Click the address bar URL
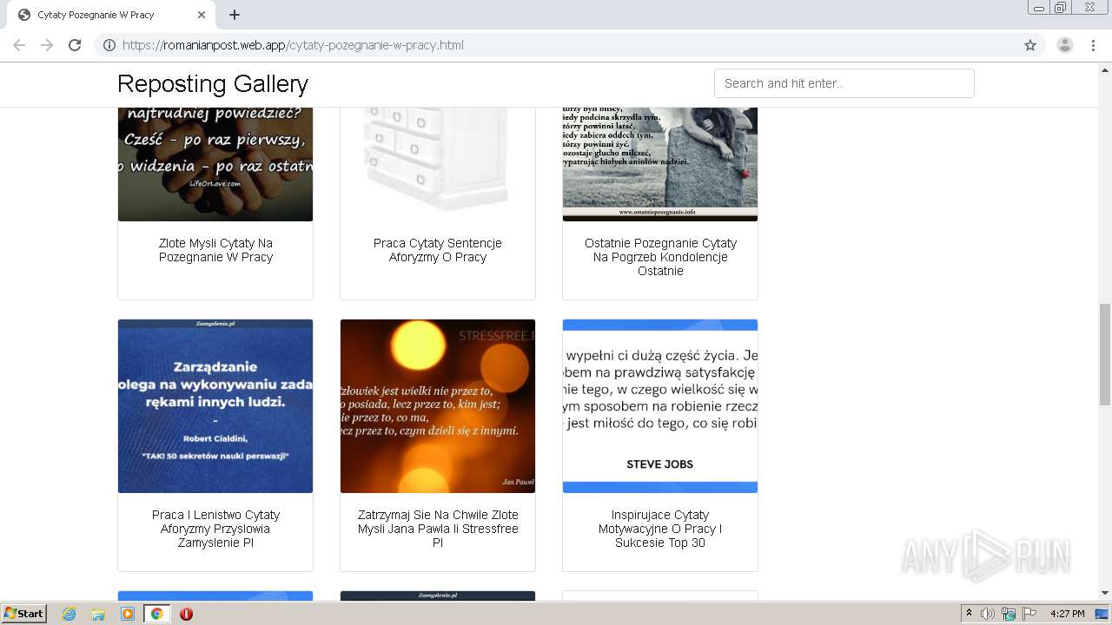Viewport: 1112px width, 625px height. [x=293, y=45]
